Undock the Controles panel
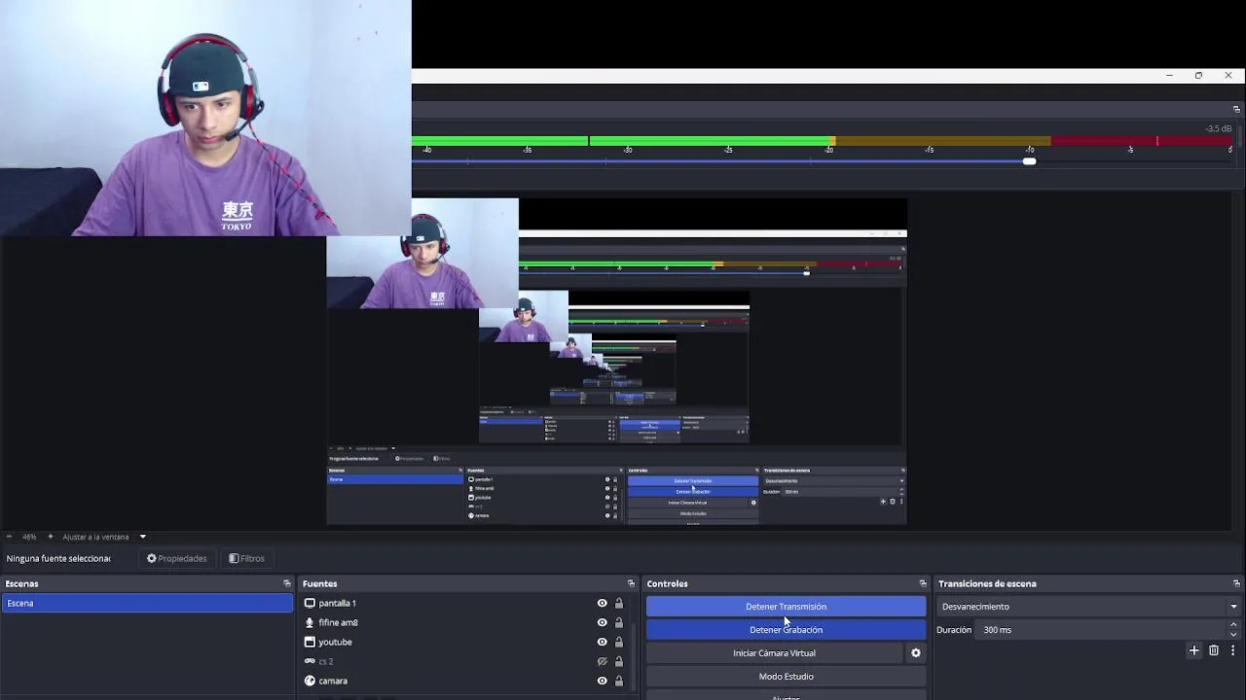 click(923, 583)
